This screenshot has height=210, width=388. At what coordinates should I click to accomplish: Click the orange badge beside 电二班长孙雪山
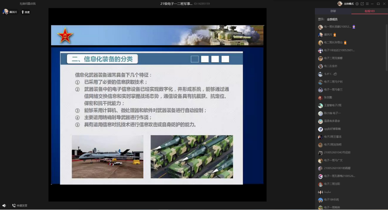pos(345,43)
